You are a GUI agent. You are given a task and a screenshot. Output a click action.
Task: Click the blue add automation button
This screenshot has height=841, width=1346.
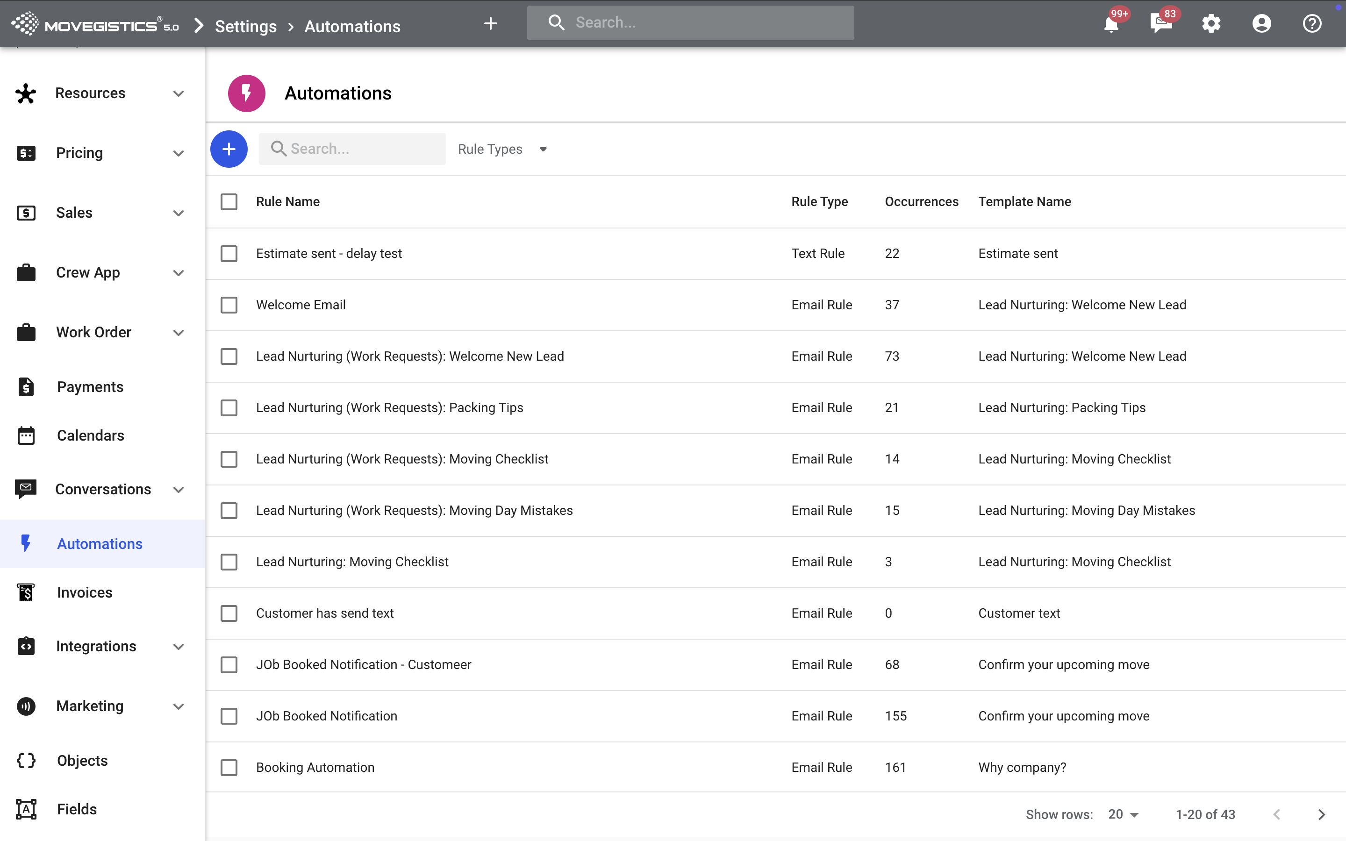point(229,149)
